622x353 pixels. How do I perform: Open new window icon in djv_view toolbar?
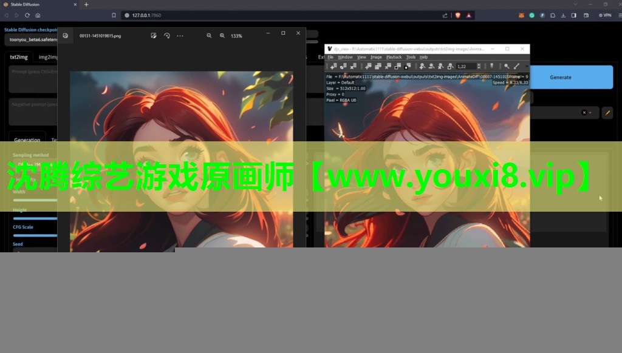click(368, 66)
